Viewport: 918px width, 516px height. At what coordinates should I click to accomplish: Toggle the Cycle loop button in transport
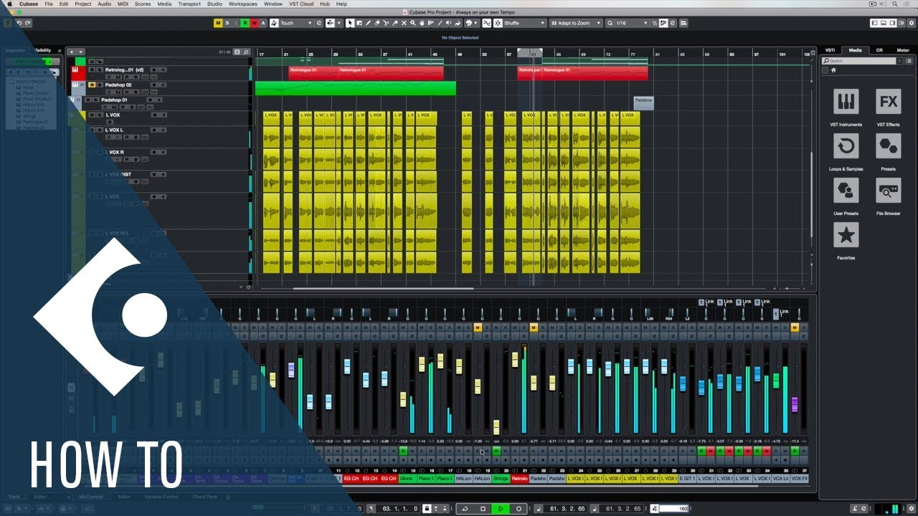(x=465, y=509)
